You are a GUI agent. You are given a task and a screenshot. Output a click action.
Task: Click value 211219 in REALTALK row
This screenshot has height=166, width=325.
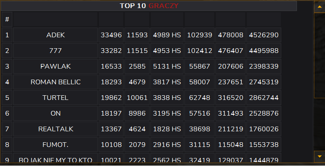point(231,129)
